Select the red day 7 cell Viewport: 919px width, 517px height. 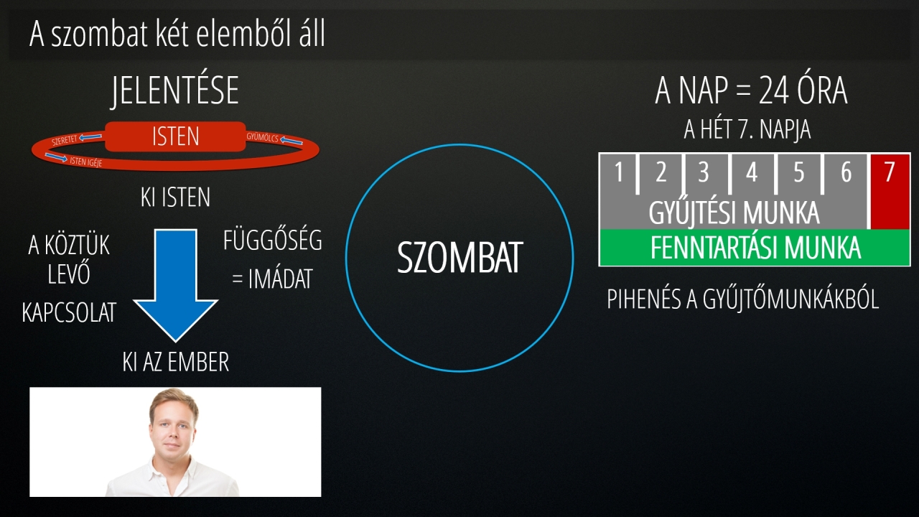[x=890, y=191]
